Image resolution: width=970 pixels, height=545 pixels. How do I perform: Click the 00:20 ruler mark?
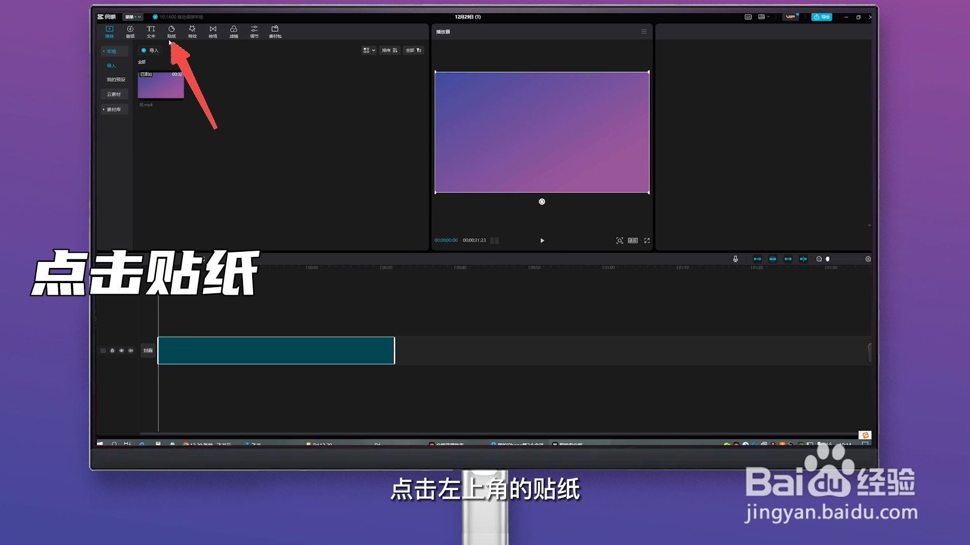312,267
